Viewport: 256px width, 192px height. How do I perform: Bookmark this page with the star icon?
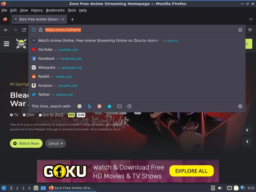(x=240, y=30)
